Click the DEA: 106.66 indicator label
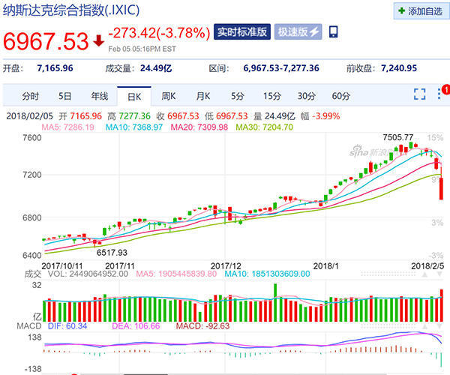This screenshot has height=375, width=450. (136, 326)
